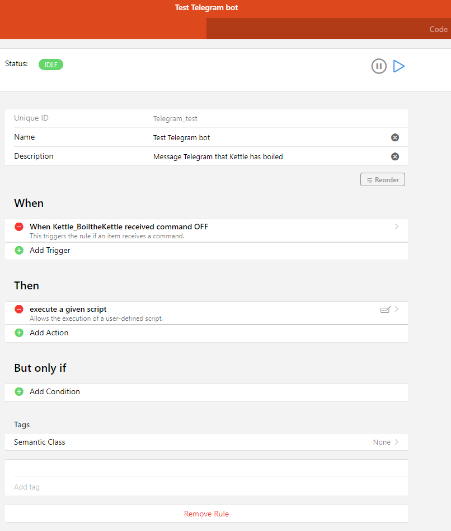
Task: Clear the Description field with X icon
Action: (x=394, y=156)
